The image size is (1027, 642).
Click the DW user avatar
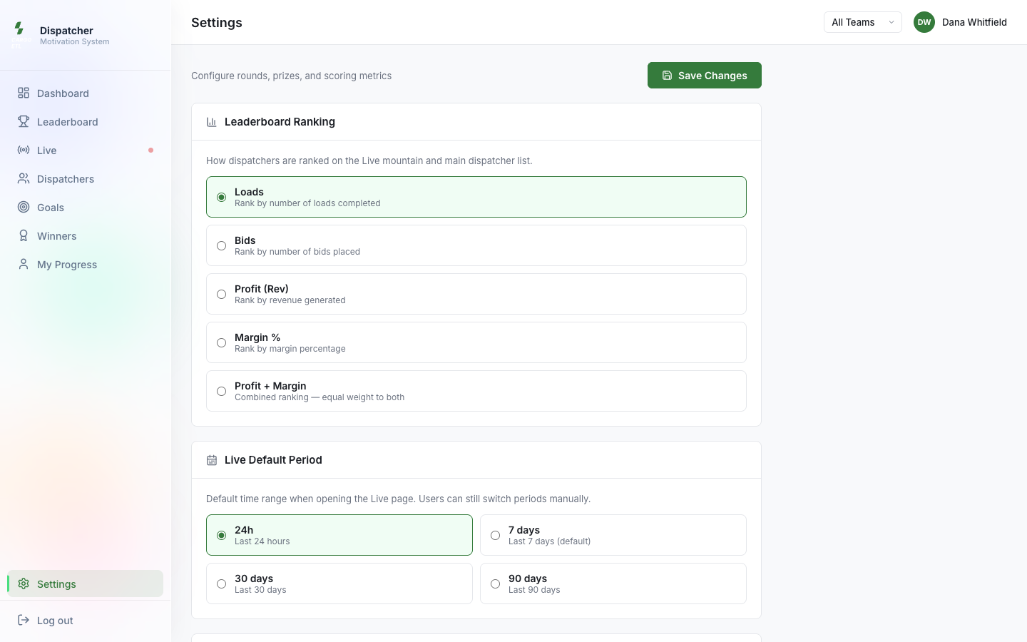pyautogui.click(x=924, y=22)
